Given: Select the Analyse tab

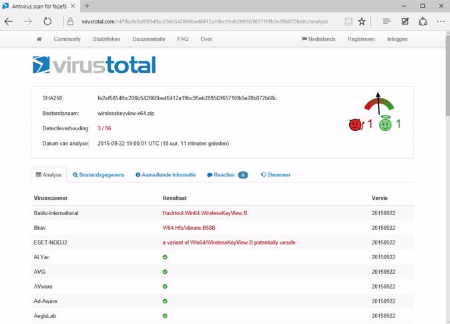Looking at the screenshot, I should [x=49, y=174].
